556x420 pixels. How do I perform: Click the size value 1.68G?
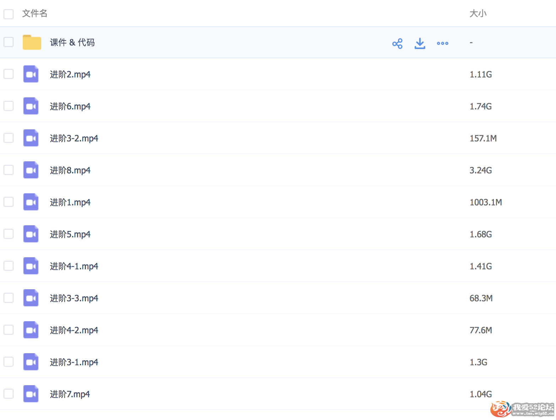click(x=481, y=234)
